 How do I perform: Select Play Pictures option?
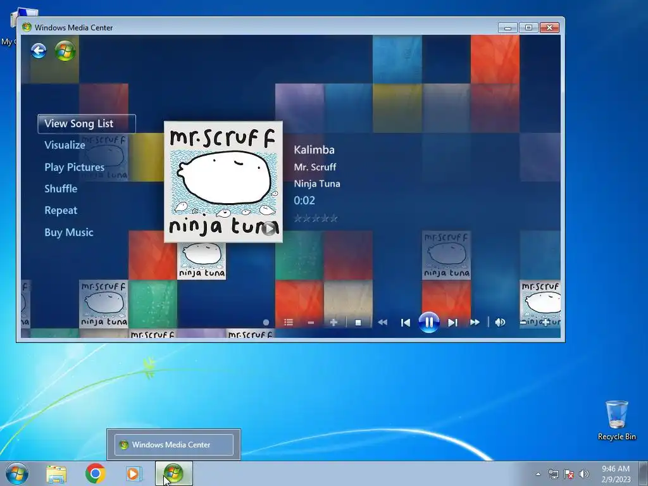[x=75, y=167]
